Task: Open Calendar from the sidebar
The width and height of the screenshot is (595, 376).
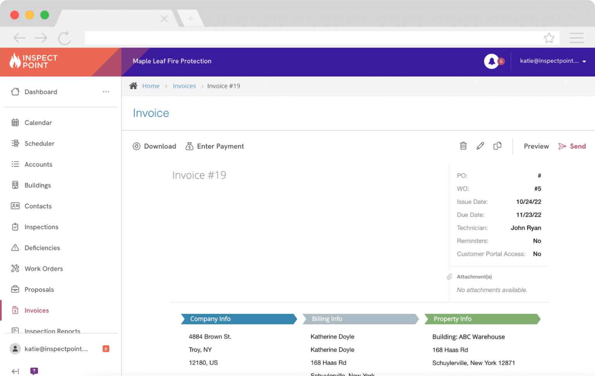Action: (38, 122)
